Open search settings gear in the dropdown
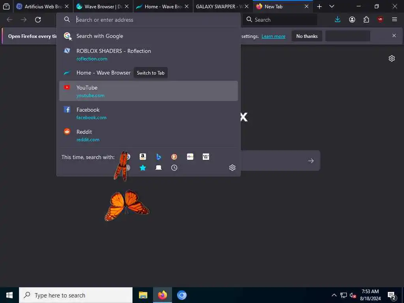 point(232,168)
